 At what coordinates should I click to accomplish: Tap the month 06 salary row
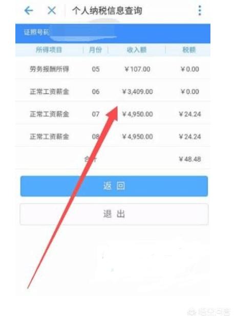[x=113, y=91]
